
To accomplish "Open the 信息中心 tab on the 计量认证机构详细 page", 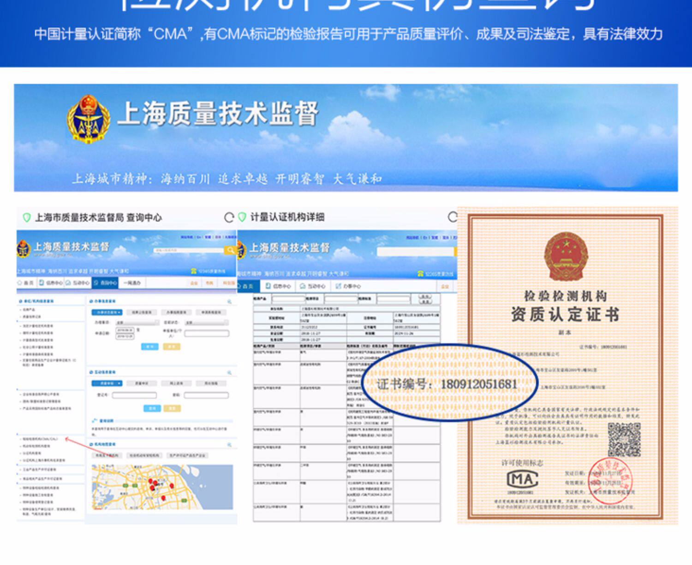I will (279, 286).
